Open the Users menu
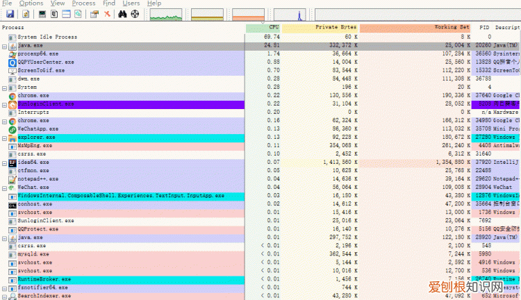521x300 pixels. pos(131,3)
